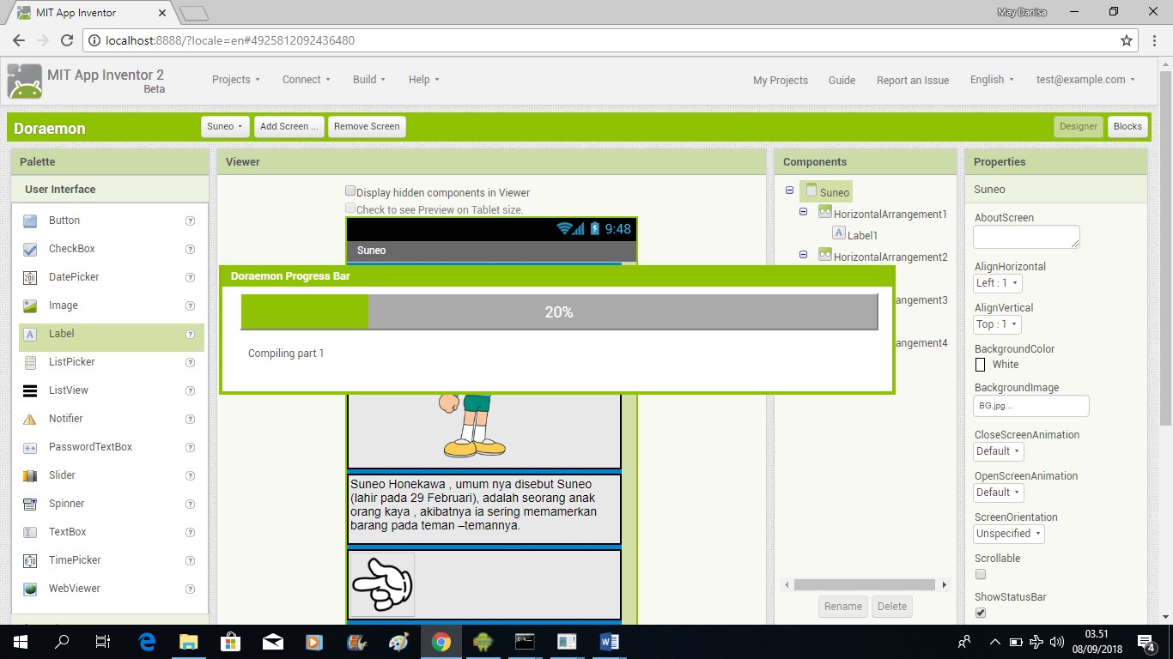This screenshot has height=659, width=1173.
Task: Open the Suneo screen selector dropdown
Action: click(x=224, y=126)
